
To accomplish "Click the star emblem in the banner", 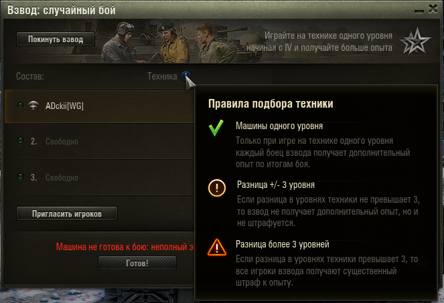I will pos(415,41).
